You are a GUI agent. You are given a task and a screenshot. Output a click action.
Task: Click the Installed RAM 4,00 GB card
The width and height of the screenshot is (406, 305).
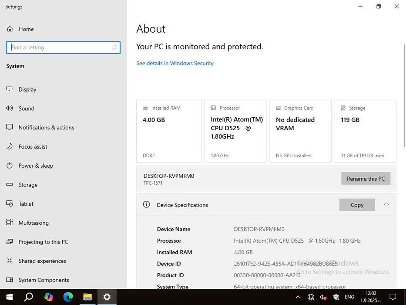click(169, 131)
